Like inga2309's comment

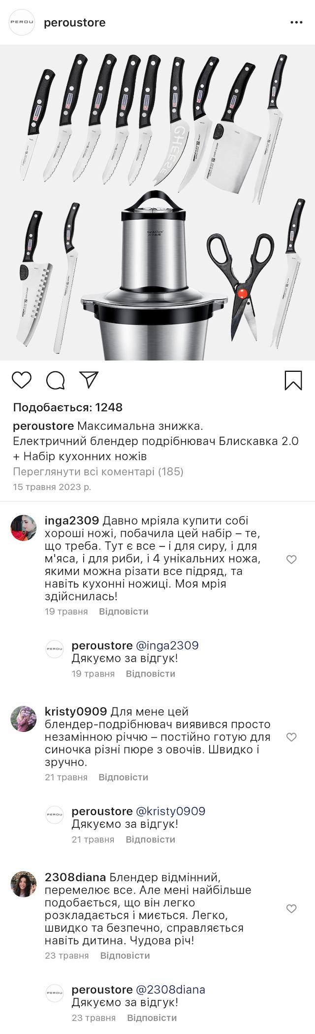click(291, 559)
